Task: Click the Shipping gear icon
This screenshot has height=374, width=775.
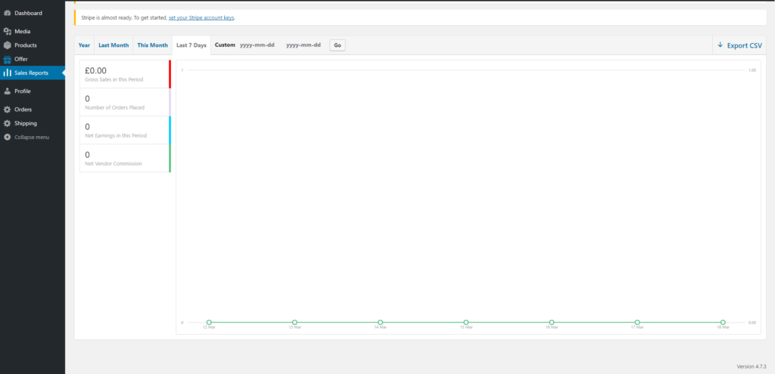Action: coord(8,123)
